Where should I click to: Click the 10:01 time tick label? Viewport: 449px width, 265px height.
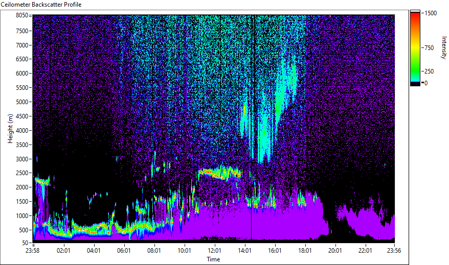[184, 251]
